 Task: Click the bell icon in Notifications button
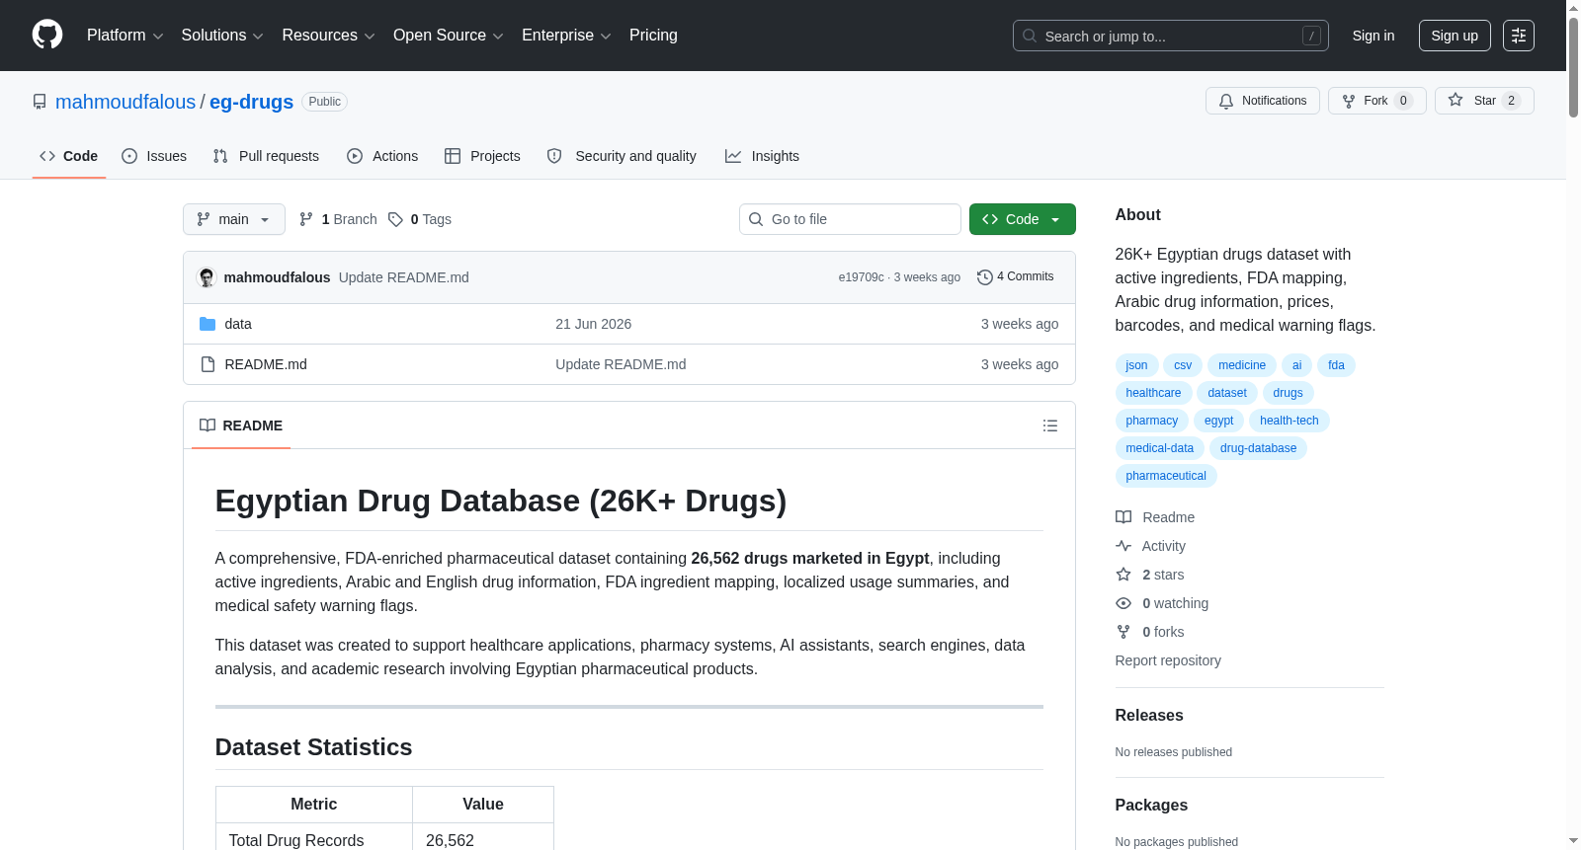(x=1226, y=101)
